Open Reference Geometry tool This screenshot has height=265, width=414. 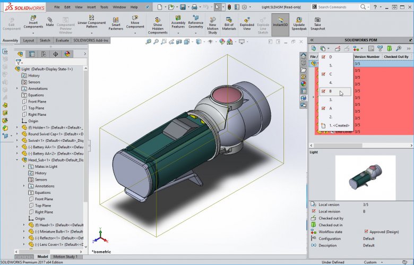[x=196, y=22]
